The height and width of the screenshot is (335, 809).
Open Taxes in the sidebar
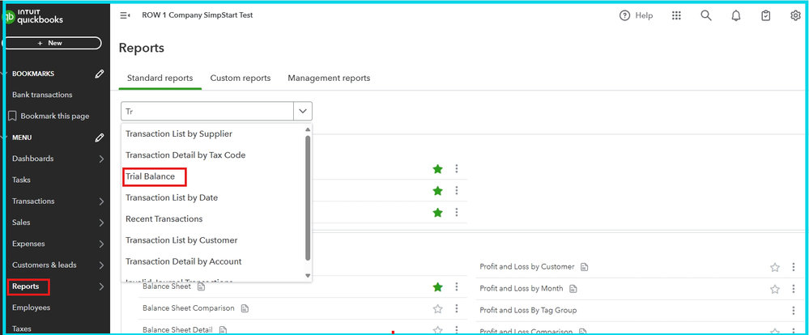pyautogui.click(x=22, y=329)
